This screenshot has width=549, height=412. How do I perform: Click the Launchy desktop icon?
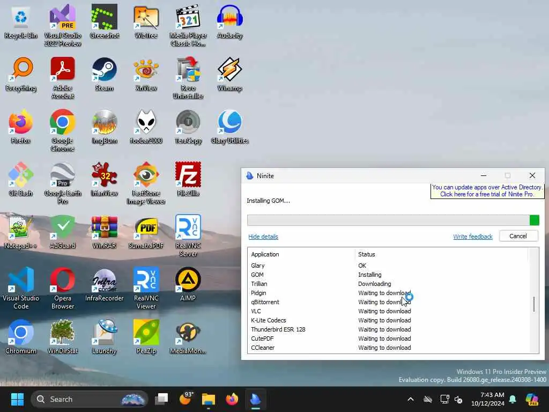105,337
